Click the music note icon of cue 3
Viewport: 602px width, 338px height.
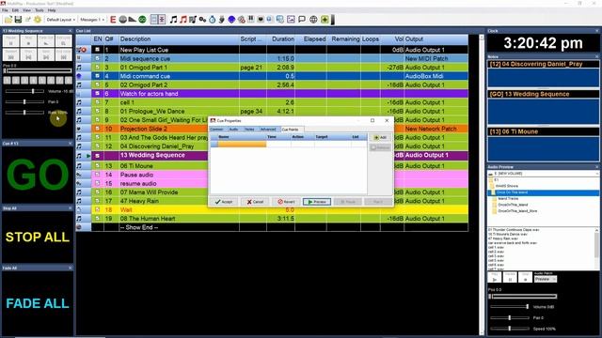(79, 67)
